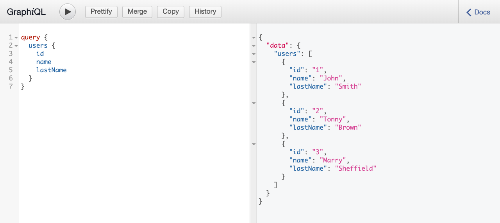
Task: Fold the user object with id "2"
Action: coord(254,103)
